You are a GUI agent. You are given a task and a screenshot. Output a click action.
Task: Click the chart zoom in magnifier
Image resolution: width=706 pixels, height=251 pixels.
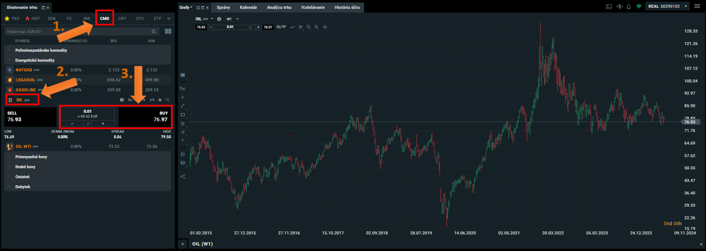click(316, 27)
